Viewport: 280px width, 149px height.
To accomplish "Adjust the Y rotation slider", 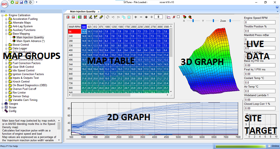I will (x=213, y=21).
